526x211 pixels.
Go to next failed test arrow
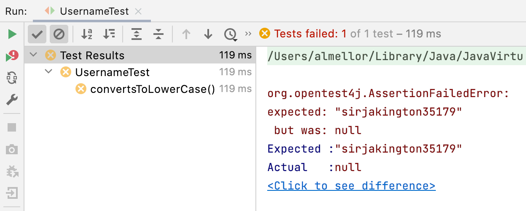[208, 34]
